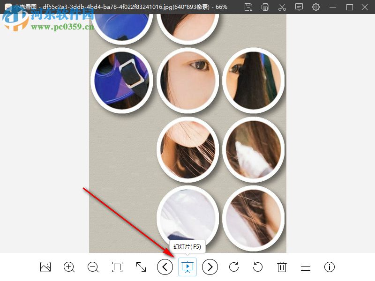The image size is (375, 281).
Task: Print the image with printer icon
Action: (x=265, y=7)
